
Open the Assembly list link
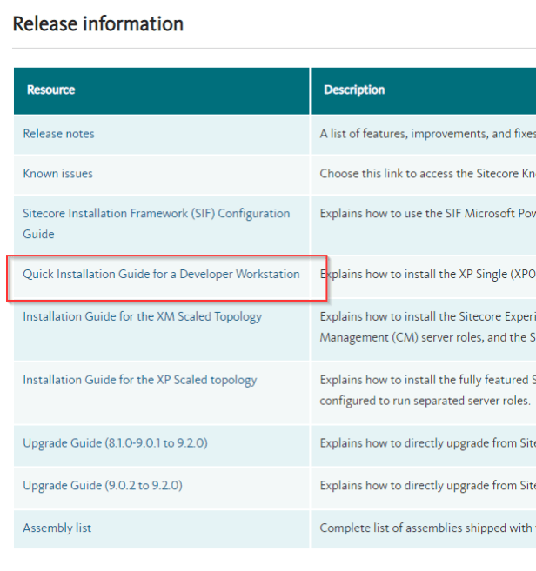[57, 528]
